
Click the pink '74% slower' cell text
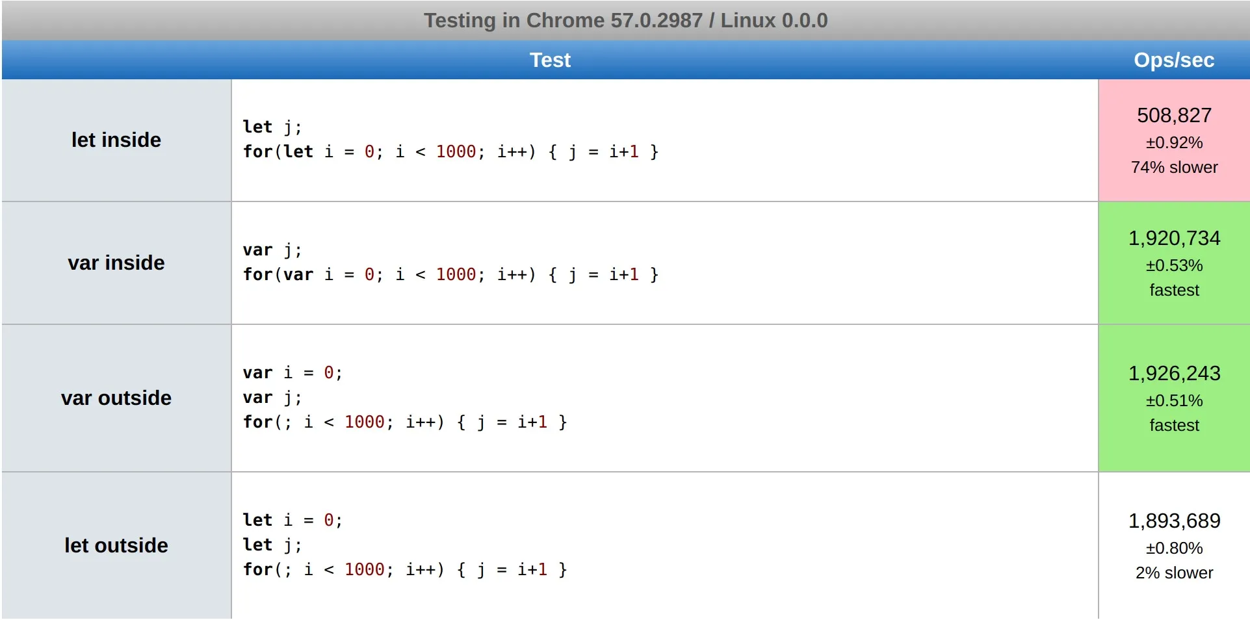[1174, 167]
